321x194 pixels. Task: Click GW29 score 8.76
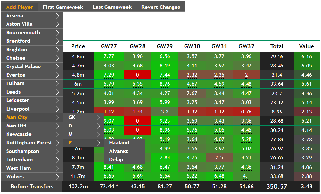pos(165,84)
